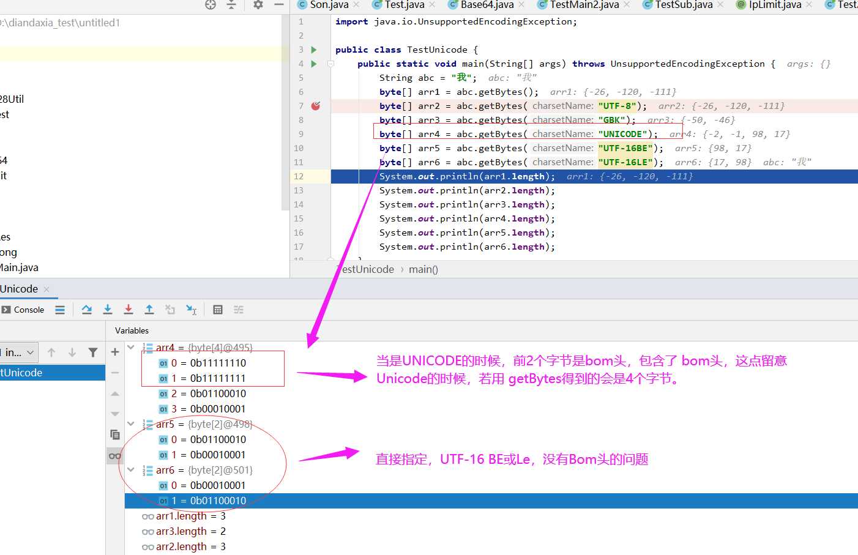Screen dimensions: 858x555
Task: Show execution point in debugger toolbar
Action: pyautogui.click(x=87, y=310)
